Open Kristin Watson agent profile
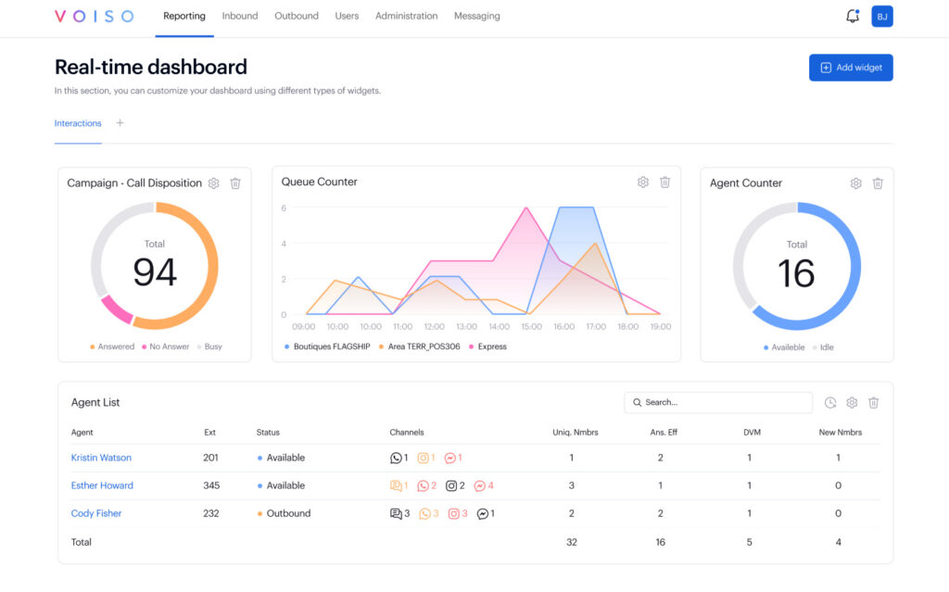 [x=101, y=458]
